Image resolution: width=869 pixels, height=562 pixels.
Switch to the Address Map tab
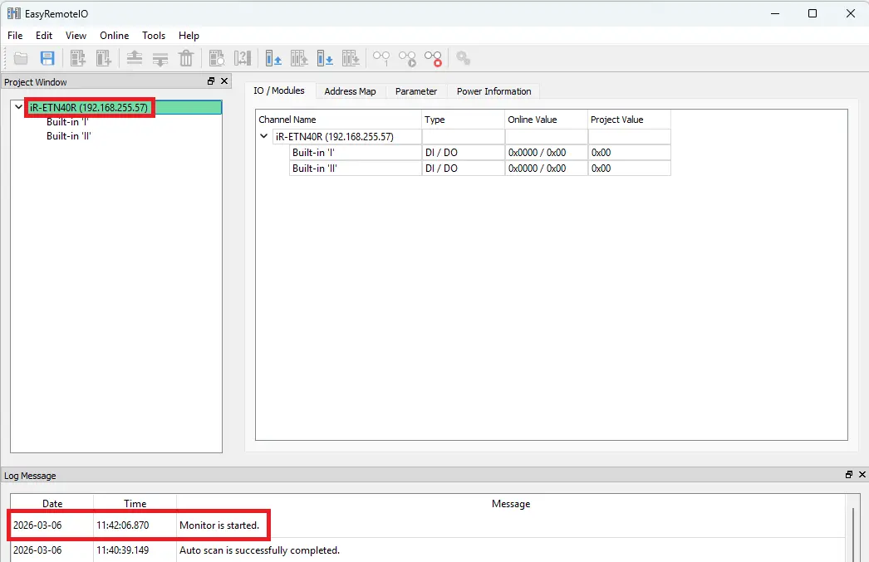tap(350, 91)
